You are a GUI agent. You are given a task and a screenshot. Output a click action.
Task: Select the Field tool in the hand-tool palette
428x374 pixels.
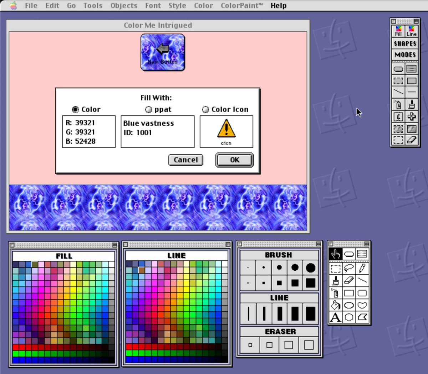click(362, 254)
